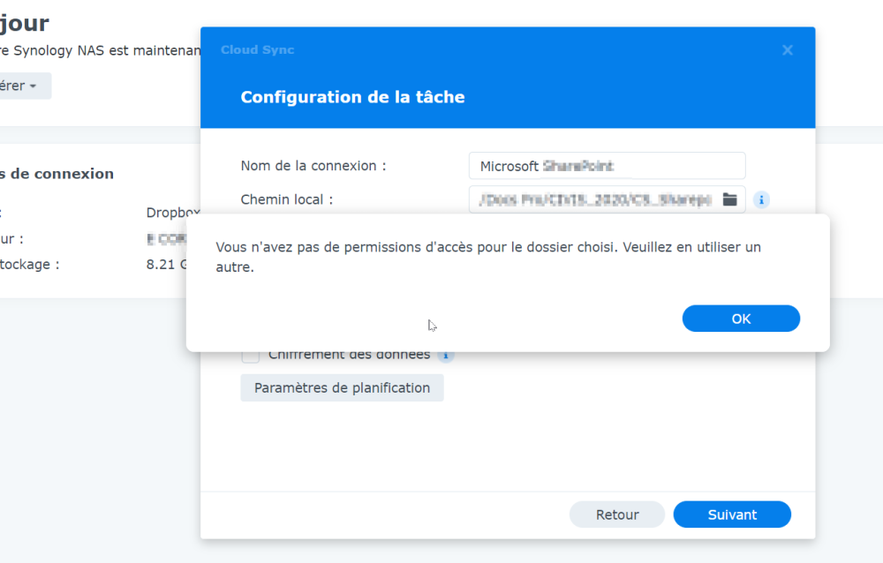This screenshot has width=883, height=563.
Task: Close the Cloud Sync dialog window
Action: pyautogui.click(x=788, y=50)
